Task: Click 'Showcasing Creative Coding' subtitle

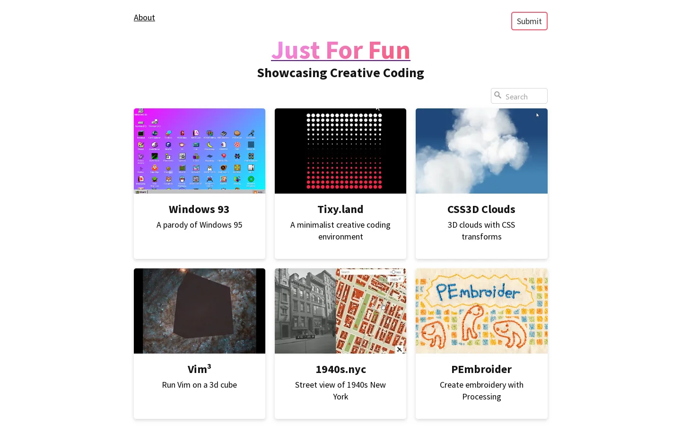Action: pyautogui.click(x=340, y=73)
